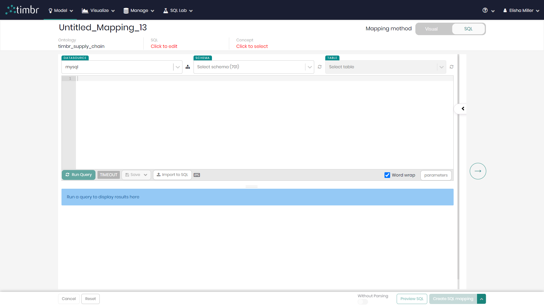Expand the Select schema dropdown
This screenshot has height=306, width=544.
[x=310, y=67]
